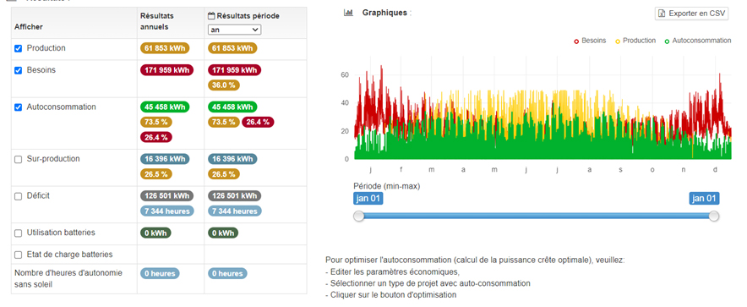The width and height of the screenshot is (747, 307).
Task: Click the right 'jan 01' slider label
Action: coord(704,198)
